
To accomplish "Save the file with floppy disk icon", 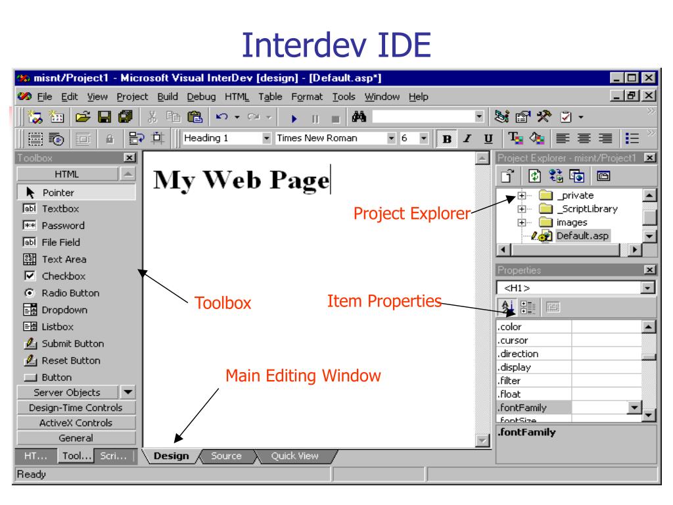I will (x=104, y=116).
